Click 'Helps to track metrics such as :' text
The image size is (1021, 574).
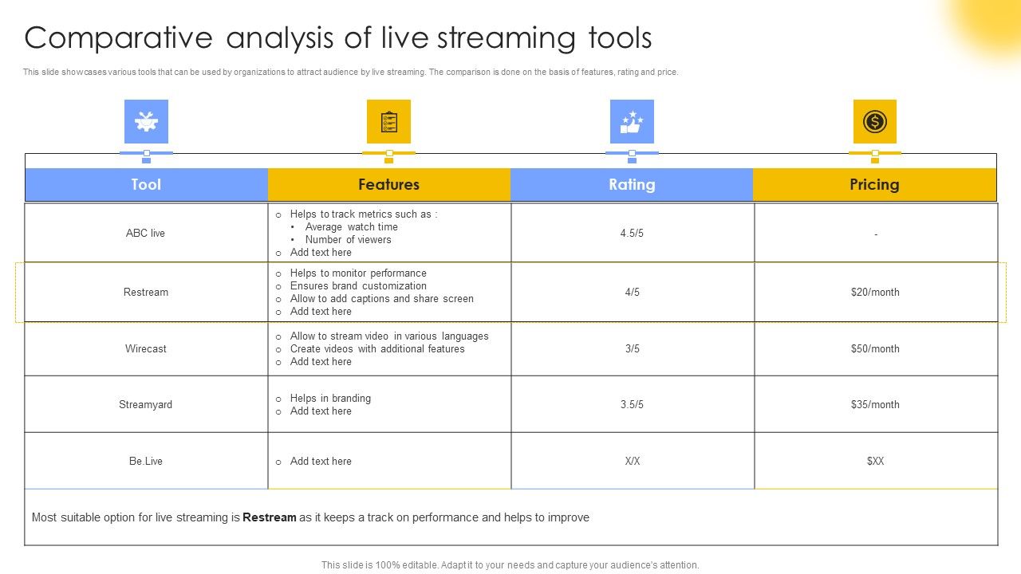pos(364,214)
